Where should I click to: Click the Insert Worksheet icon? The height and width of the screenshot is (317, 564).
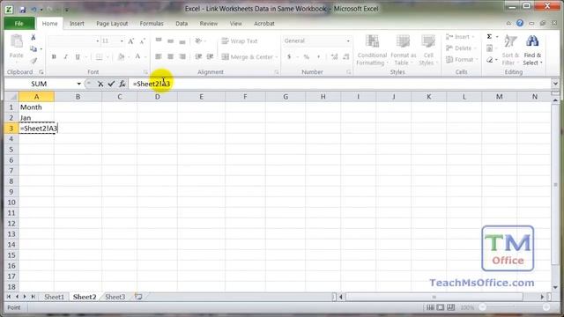coord(138,297)
